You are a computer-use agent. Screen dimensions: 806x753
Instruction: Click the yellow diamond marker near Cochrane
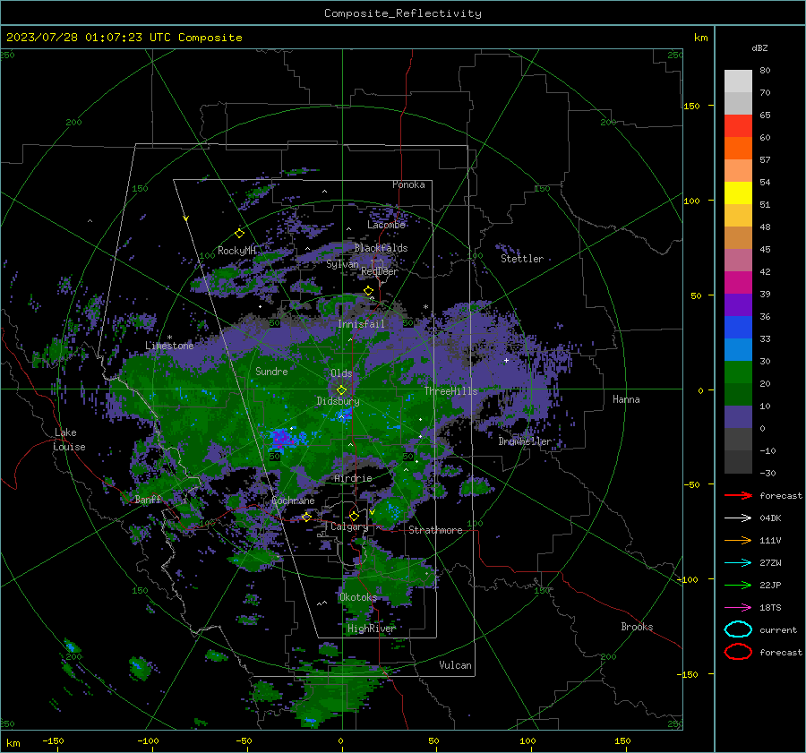click(307, 517)
